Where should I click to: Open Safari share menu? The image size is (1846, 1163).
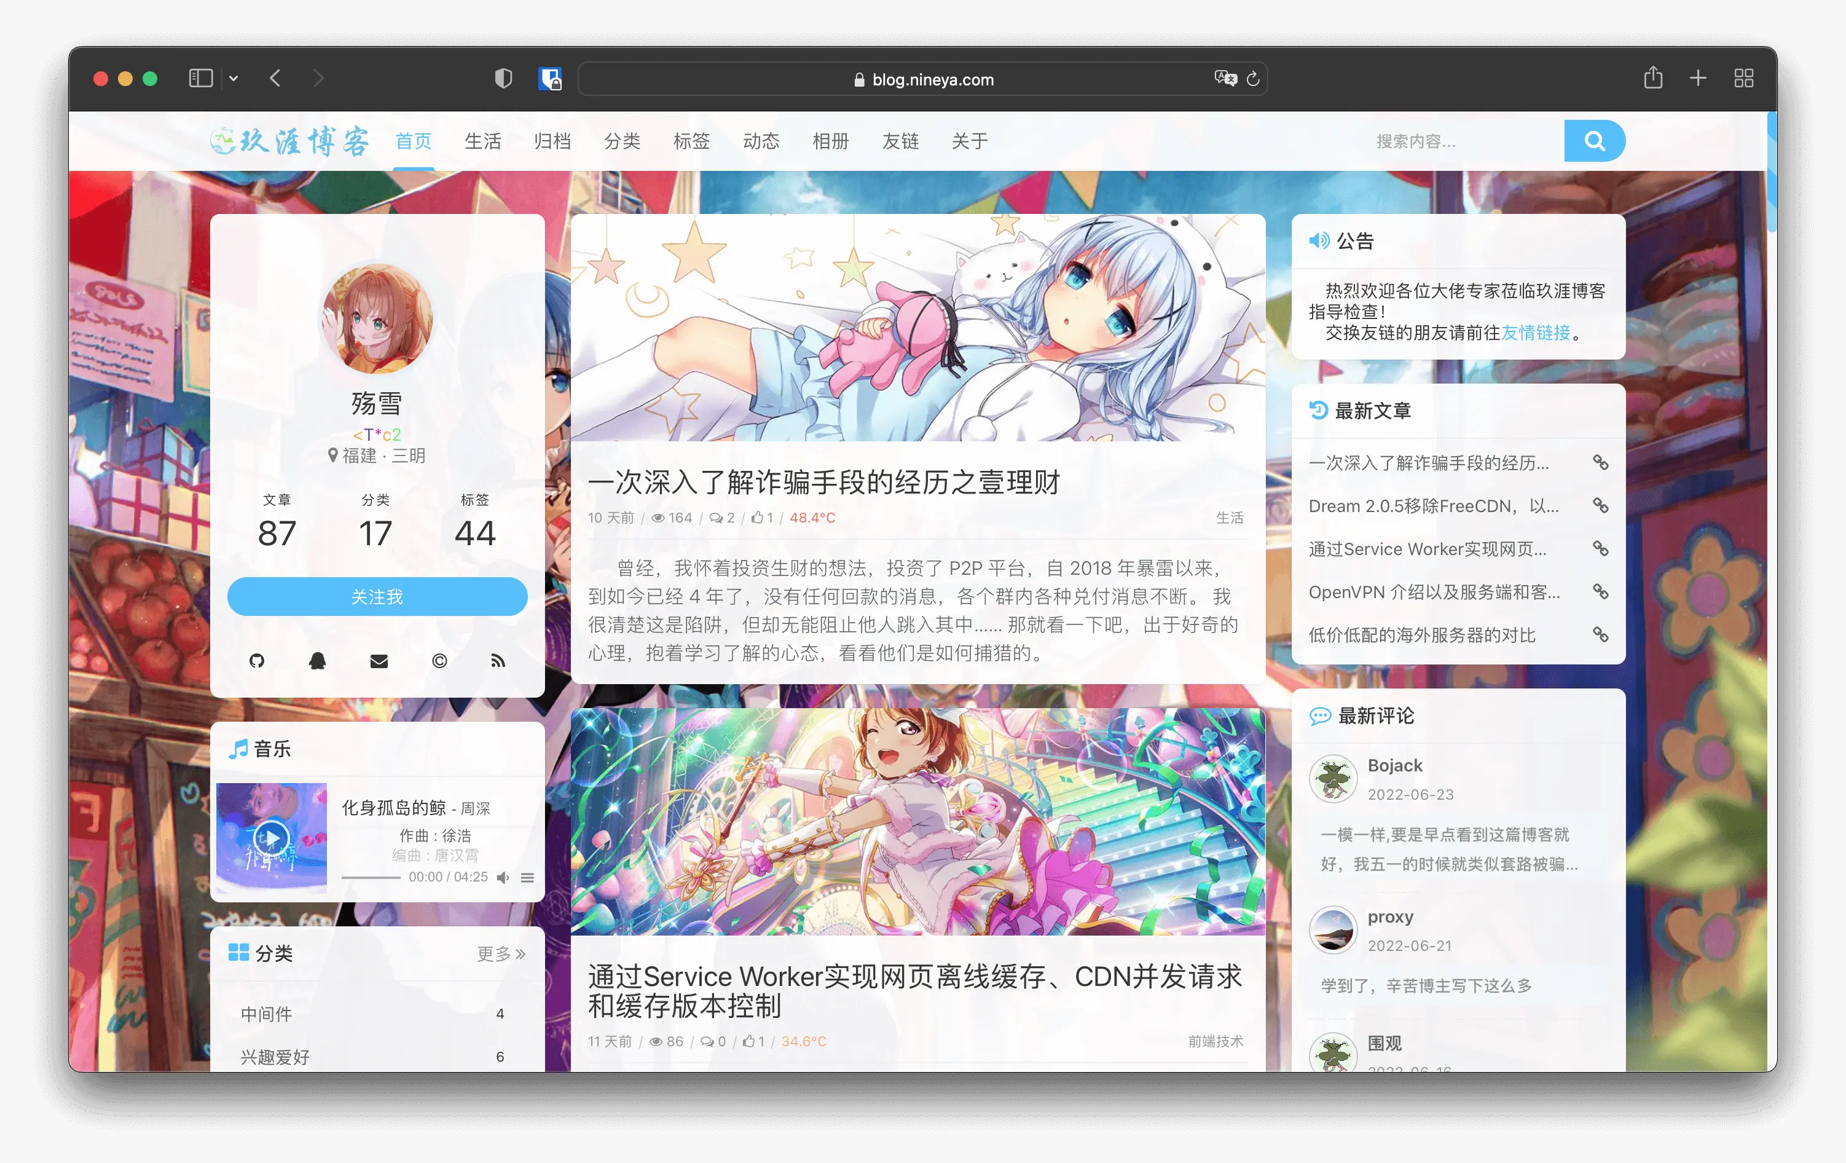point(1653,77)
